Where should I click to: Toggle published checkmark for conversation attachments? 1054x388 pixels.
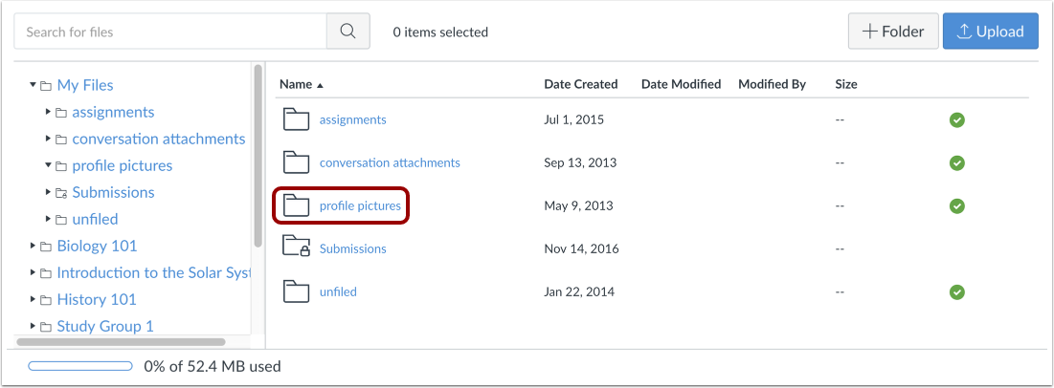click(956, 163)
